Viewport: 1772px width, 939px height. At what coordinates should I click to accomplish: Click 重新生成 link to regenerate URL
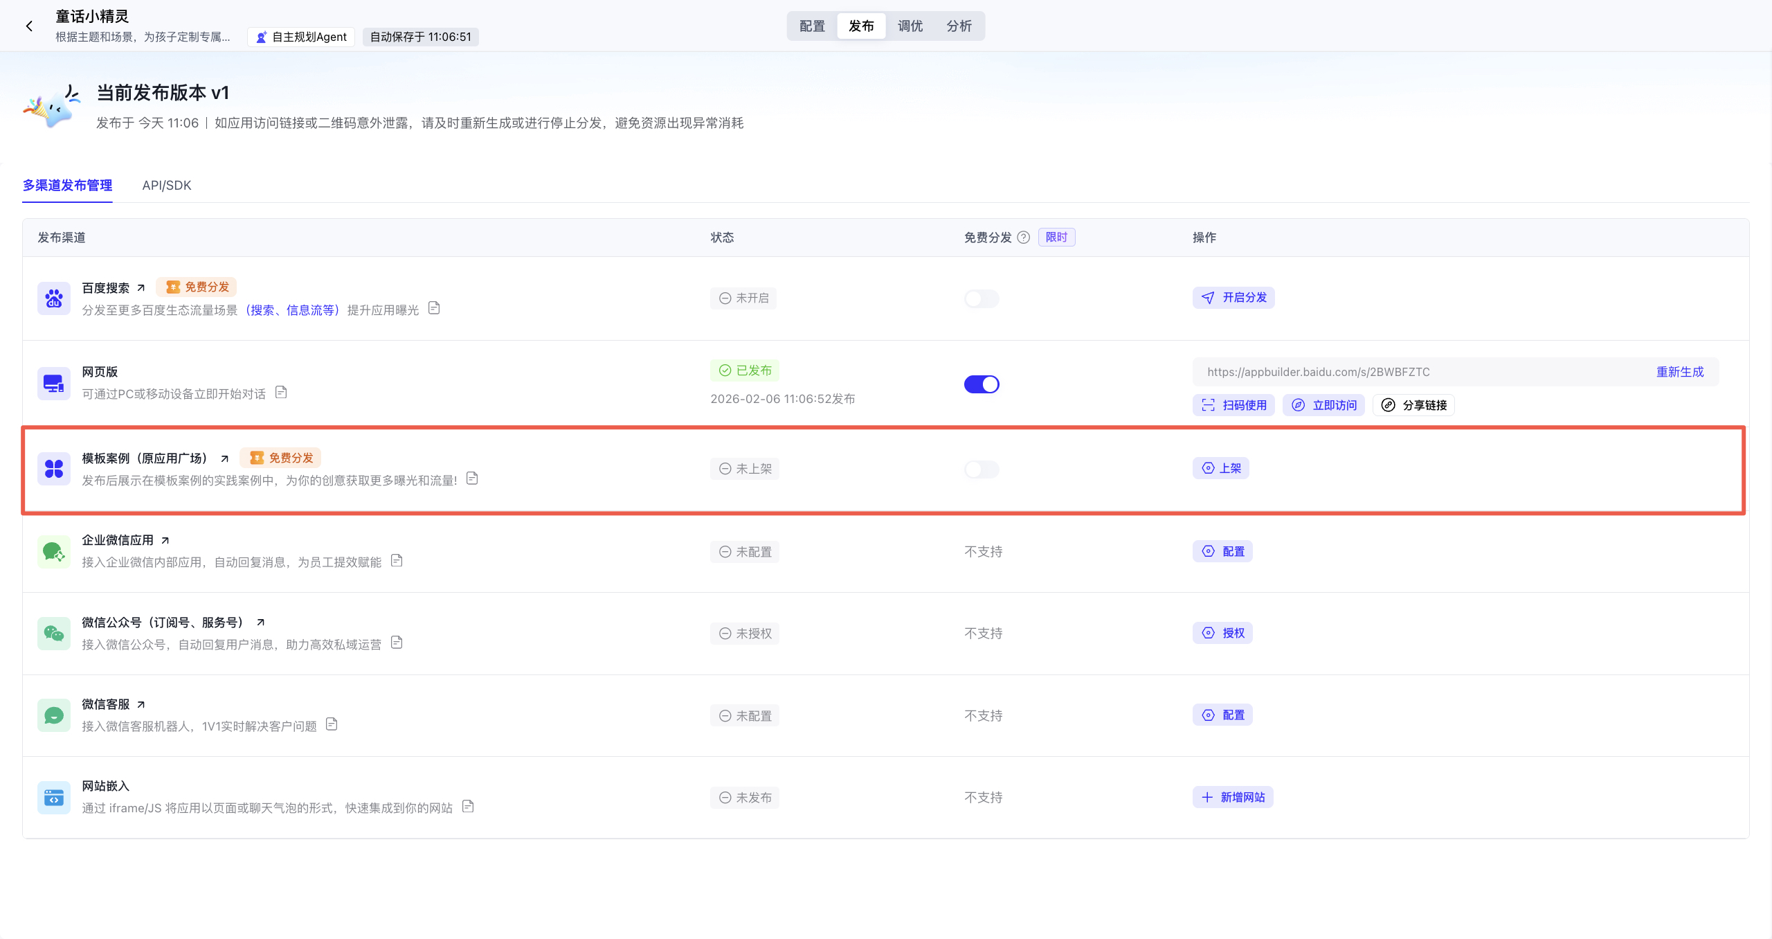click(x=1679, y=372)
